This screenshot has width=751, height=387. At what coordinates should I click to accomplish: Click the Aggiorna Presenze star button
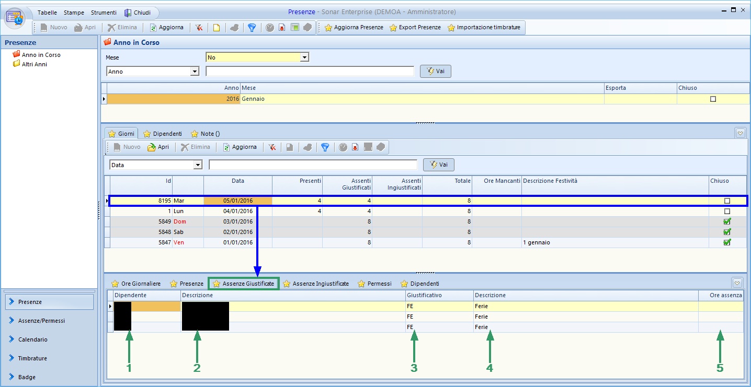click(354, 28)
